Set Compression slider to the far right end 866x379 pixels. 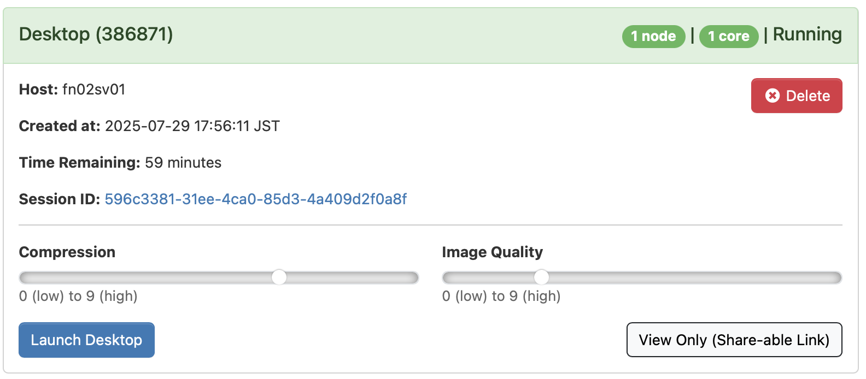pyautogui.click(x=416, y=277)
